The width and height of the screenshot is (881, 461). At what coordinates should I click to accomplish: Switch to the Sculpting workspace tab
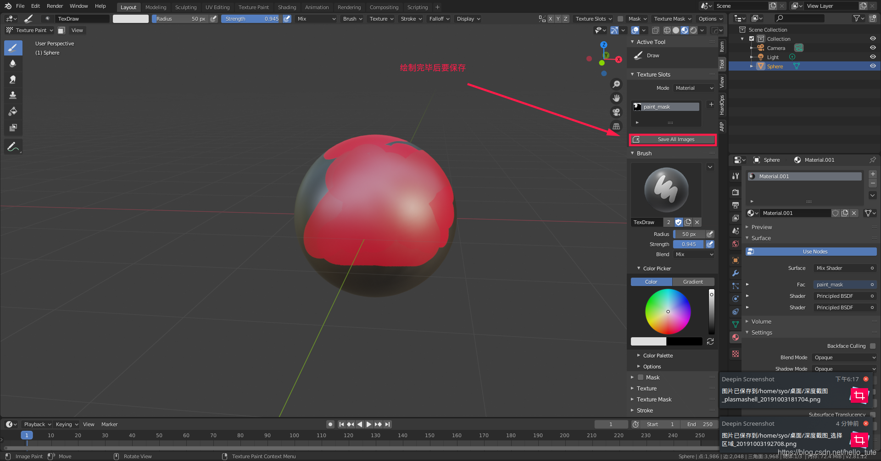(x=186, y=7)
